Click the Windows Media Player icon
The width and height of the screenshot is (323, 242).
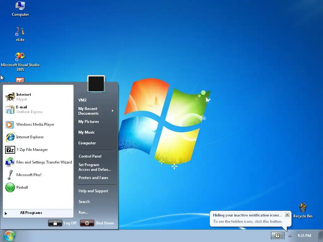tap(10, 124)
